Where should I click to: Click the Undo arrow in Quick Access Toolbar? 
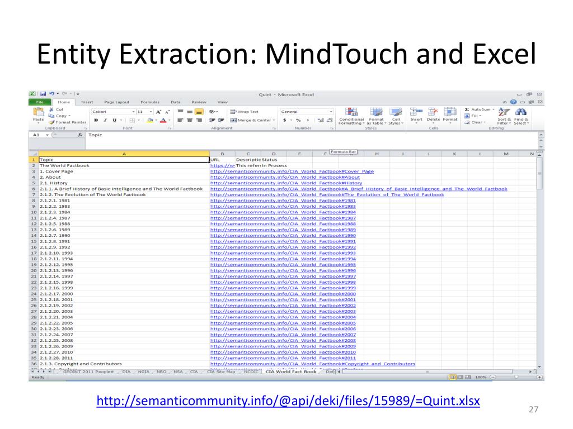(x=52, y=94)
